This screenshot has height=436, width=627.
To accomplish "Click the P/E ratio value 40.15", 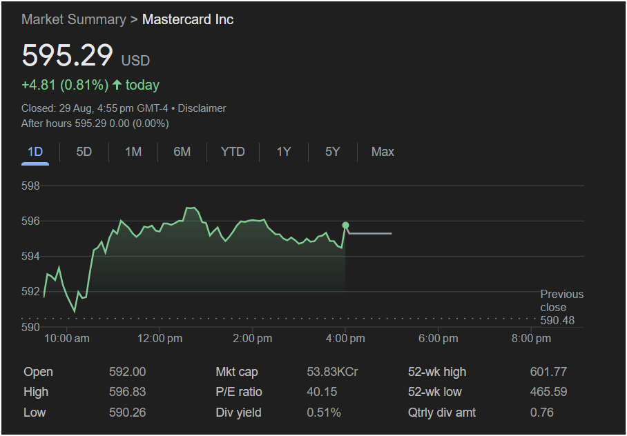I will pyautogui.click(x=322, y=392).
